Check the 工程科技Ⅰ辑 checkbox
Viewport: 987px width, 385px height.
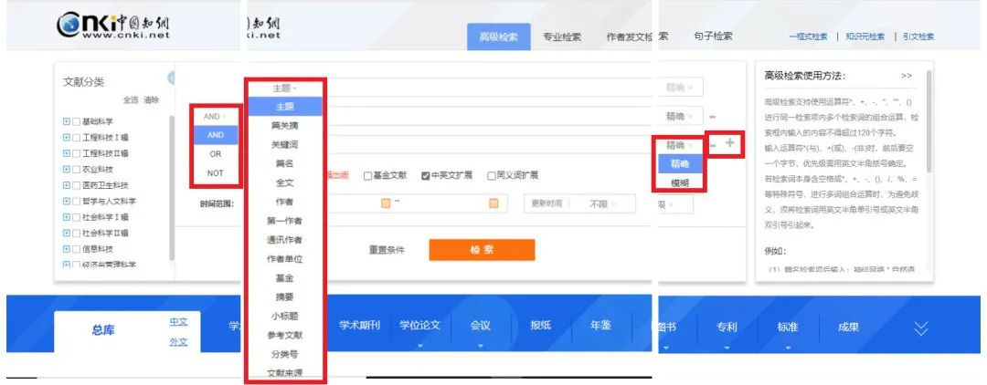(76, 138)
